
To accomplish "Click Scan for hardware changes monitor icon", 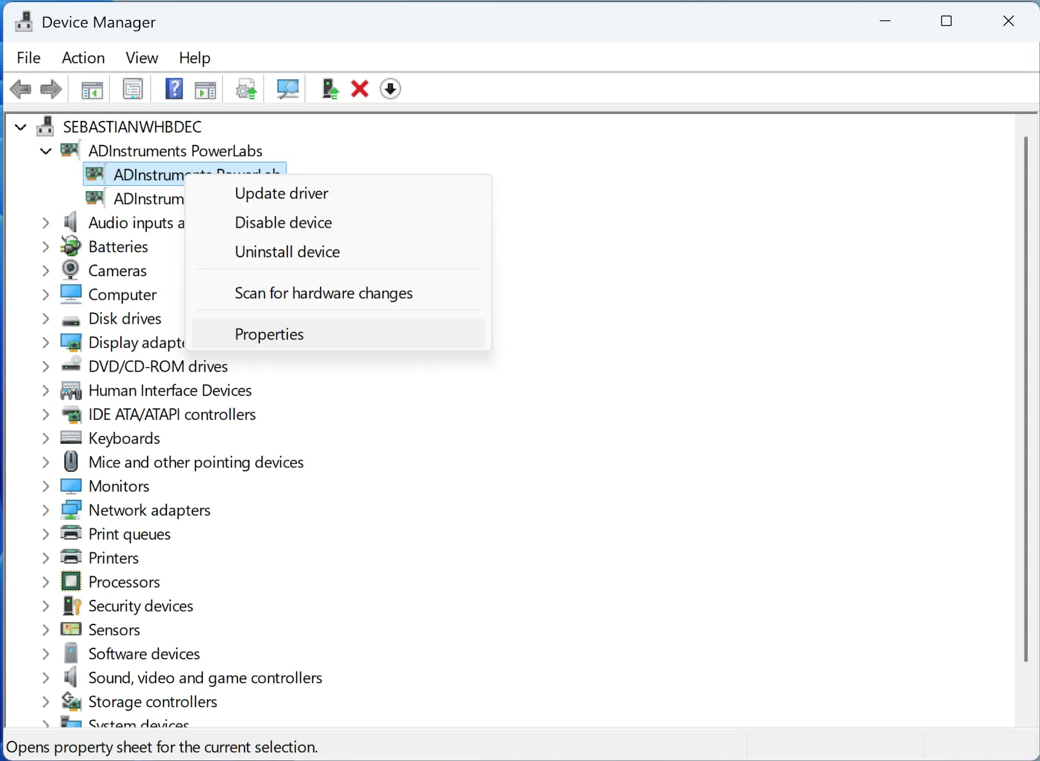I will point(287,89).
